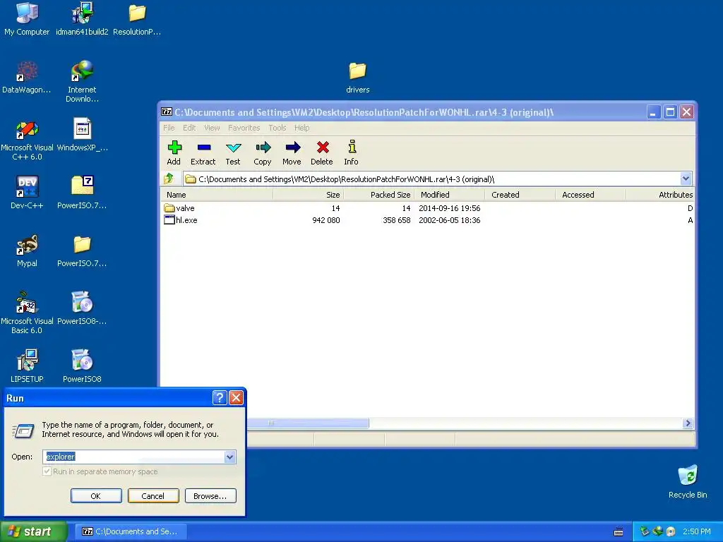
Task: Open the Edit menu in 7-Zip
Action: click(x=189, y=128)
